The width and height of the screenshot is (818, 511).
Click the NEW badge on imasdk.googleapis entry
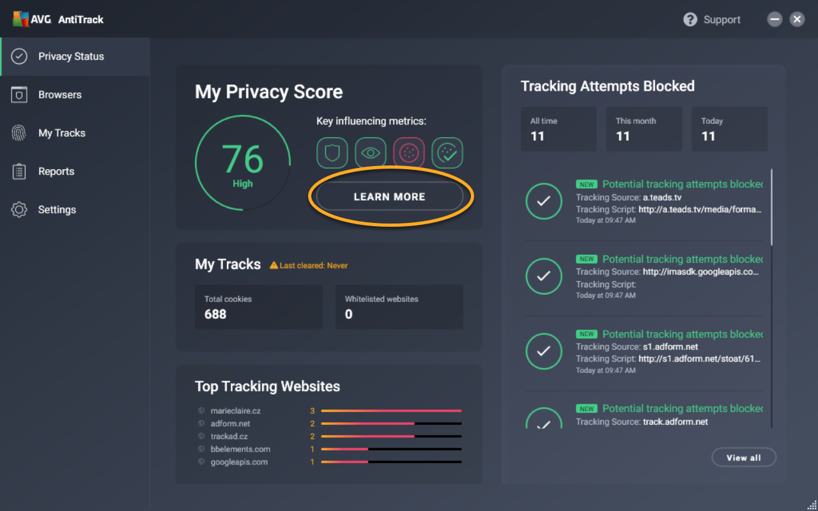(587, 259)
